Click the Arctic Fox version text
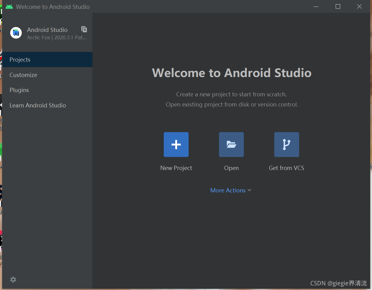The width and height of the screenshot is (372, 290). tap(57, 37)
